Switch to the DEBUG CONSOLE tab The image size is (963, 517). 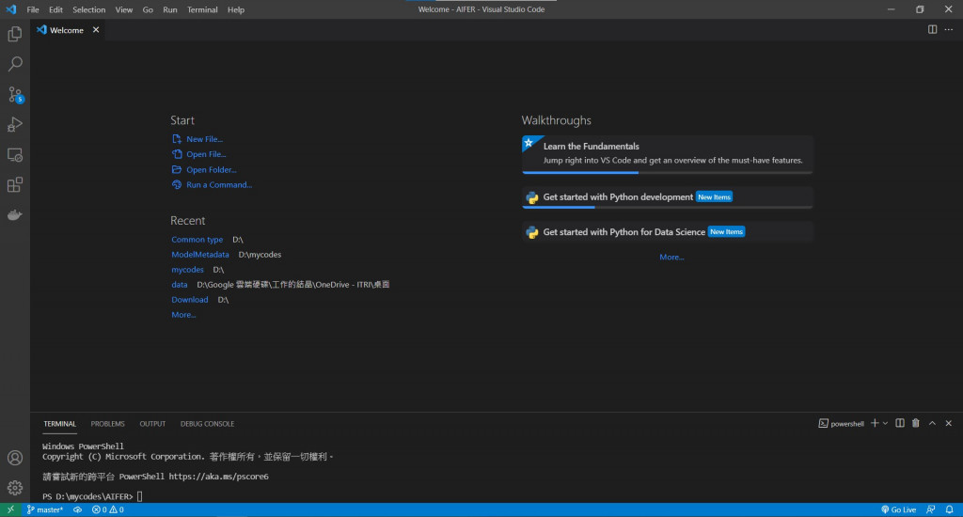[207, 424]
